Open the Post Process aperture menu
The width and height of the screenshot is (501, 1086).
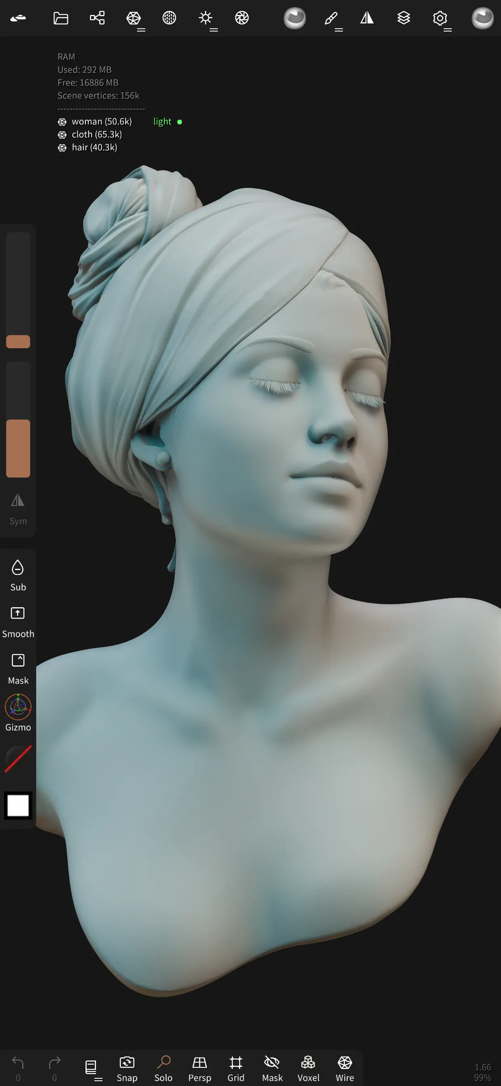pos(242,18)
